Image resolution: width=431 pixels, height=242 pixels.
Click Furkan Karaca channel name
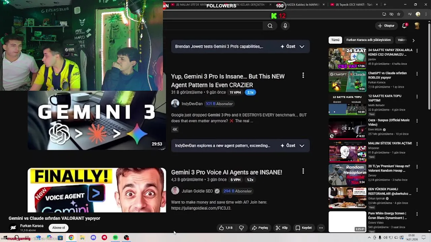click(x=32, y=226)
